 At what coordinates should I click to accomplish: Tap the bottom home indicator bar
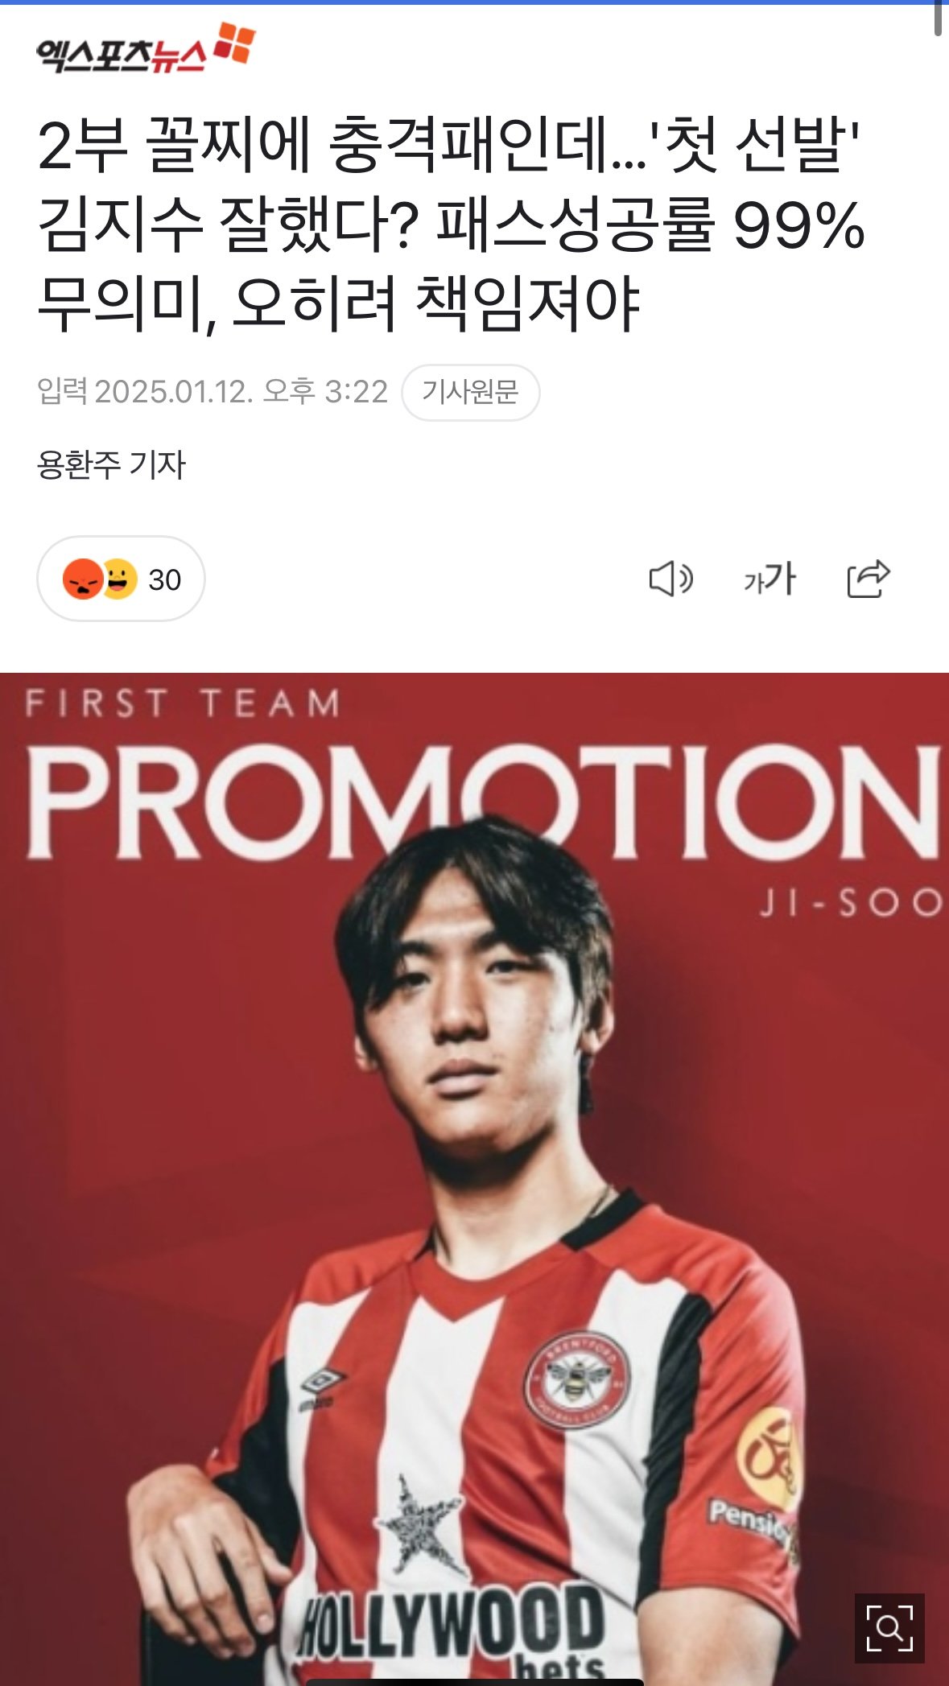click(474, 1682)
